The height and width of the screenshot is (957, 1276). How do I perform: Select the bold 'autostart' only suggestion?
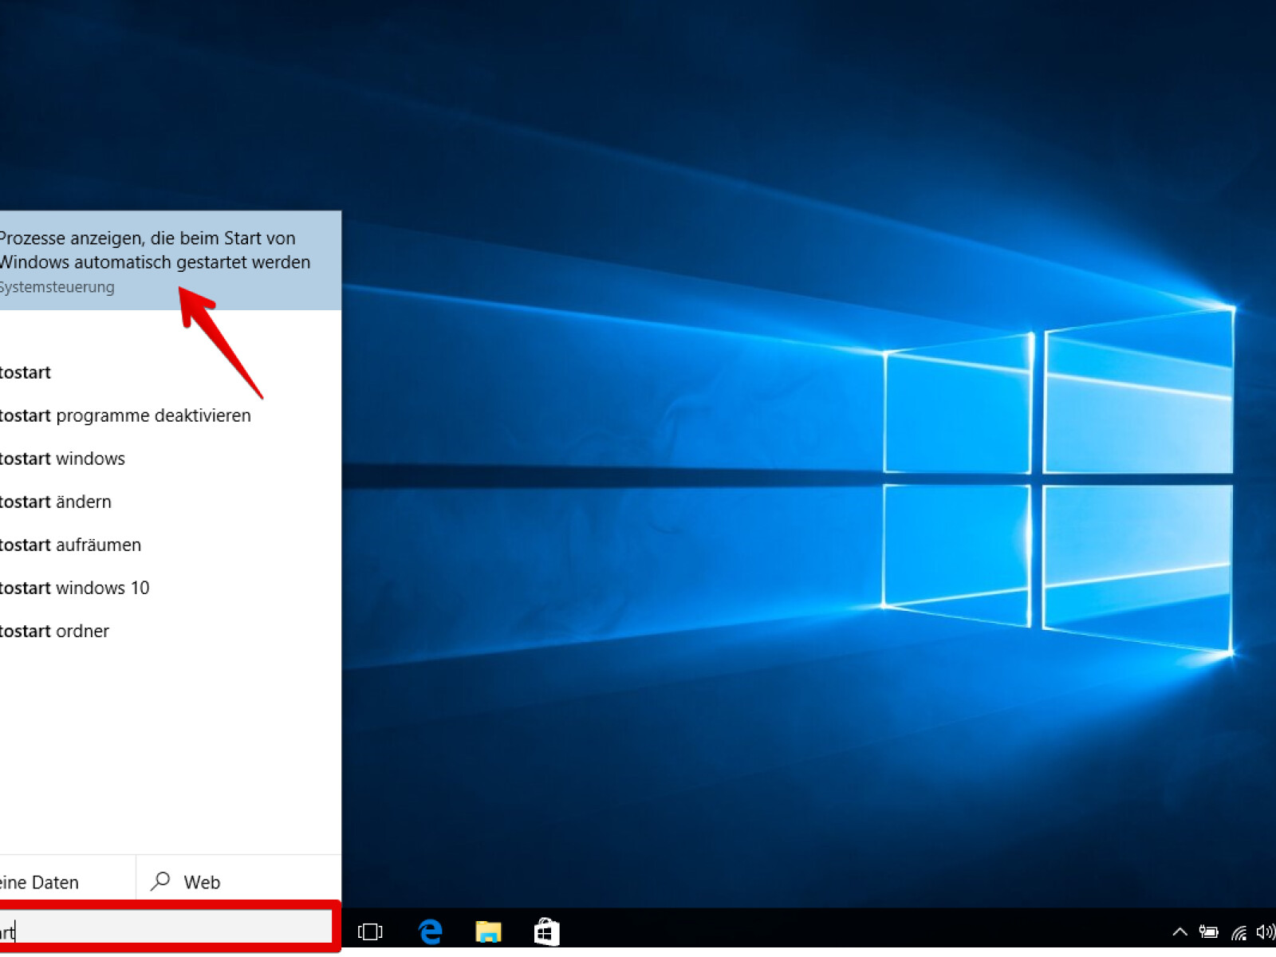[26, 372]
